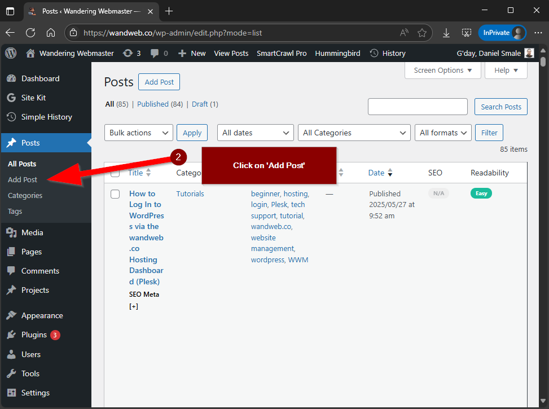This screenshot has height=409, width=549.
Task: Expand the Screen Options panel
Action: (x=443, y=71)
